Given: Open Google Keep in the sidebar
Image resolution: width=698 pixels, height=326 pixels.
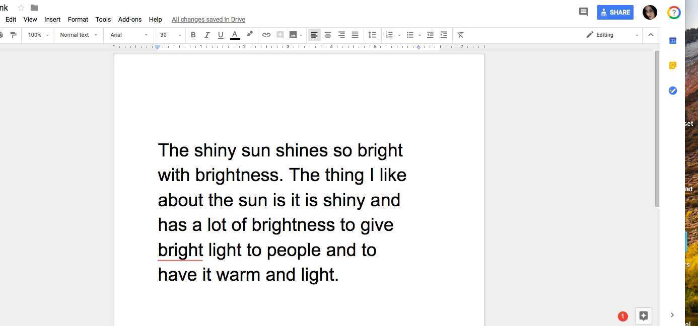Looking at the screenshot, I should point(672,65).
